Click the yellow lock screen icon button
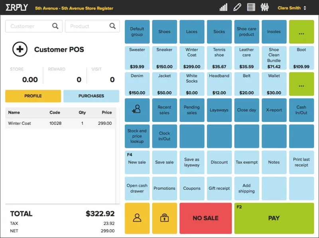This screenshot has width=319, height=238. 164,218
